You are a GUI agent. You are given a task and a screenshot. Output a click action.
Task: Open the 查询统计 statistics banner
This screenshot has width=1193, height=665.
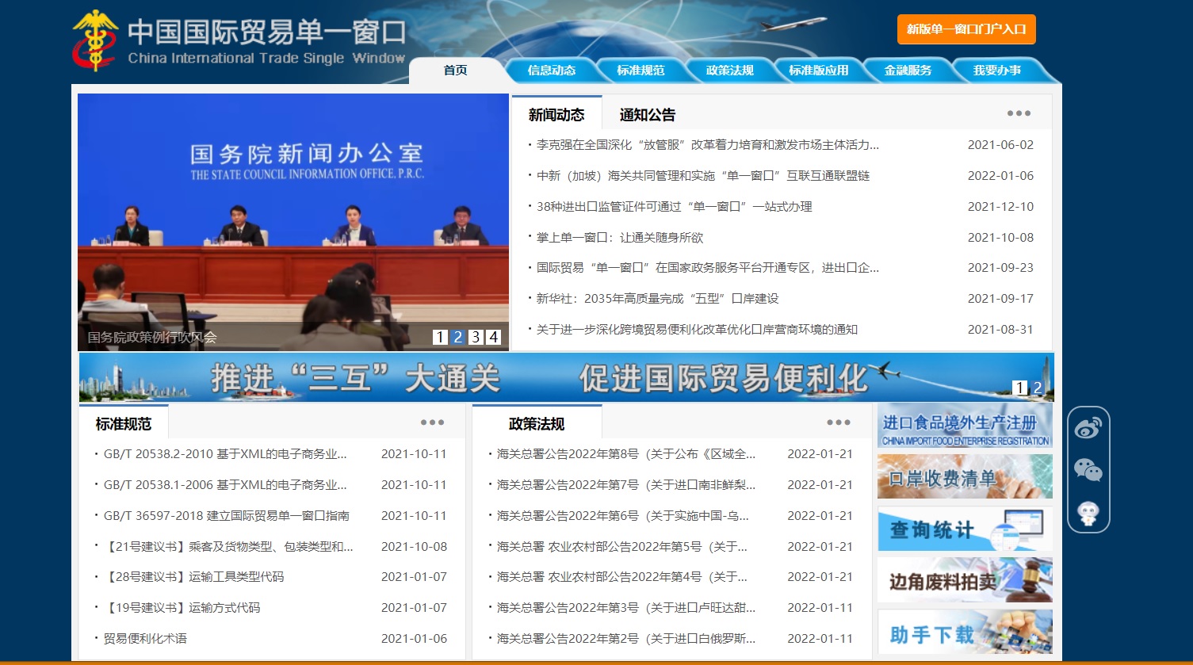point(964,529)
